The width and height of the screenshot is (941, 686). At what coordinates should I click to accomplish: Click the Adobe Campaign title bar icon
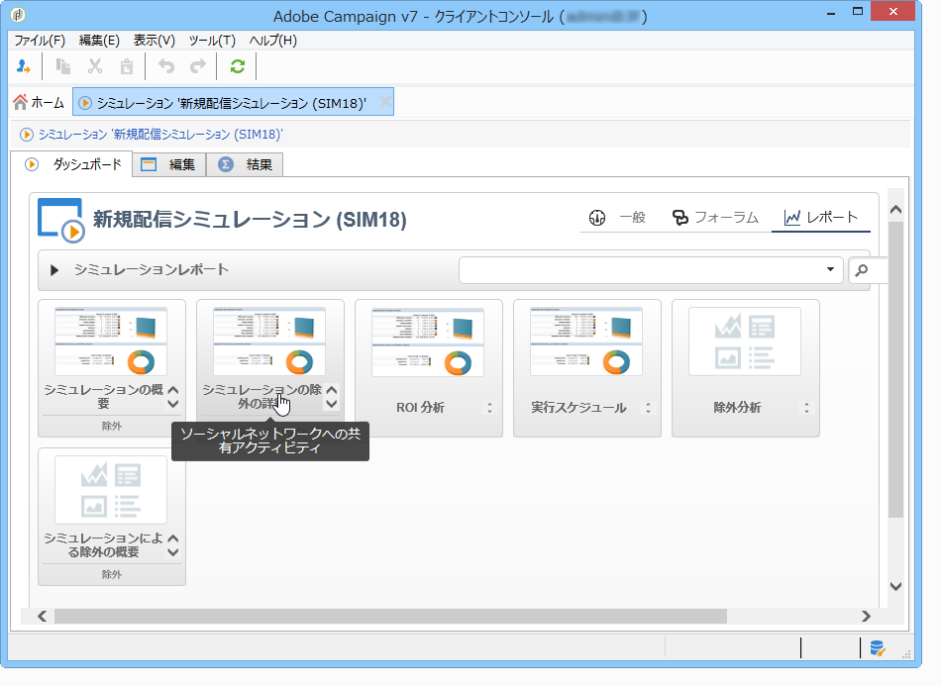19,15
